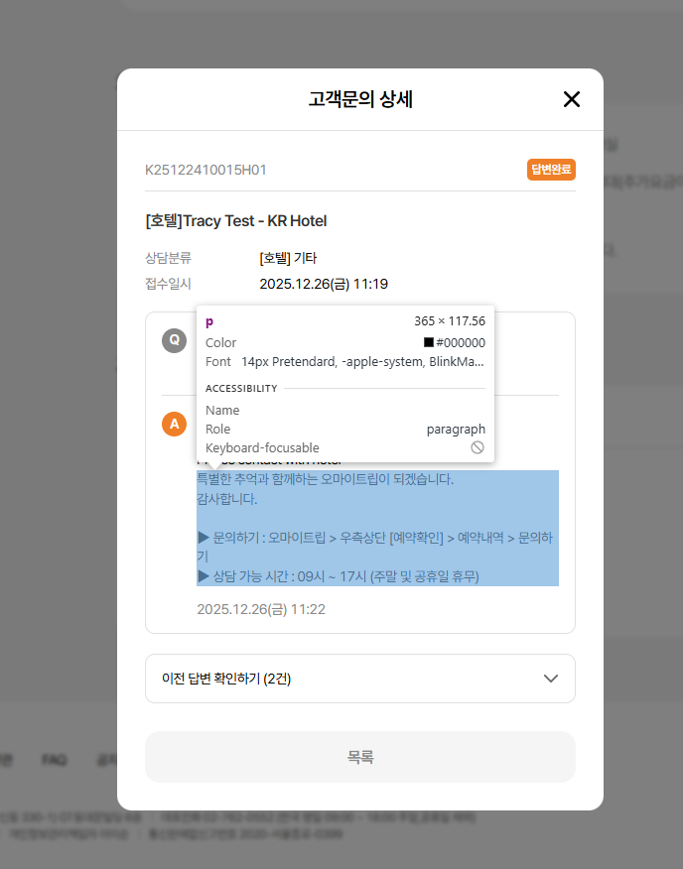Click the 목록 button
This screenshot has width=683, height=869.
click(360, 757)
